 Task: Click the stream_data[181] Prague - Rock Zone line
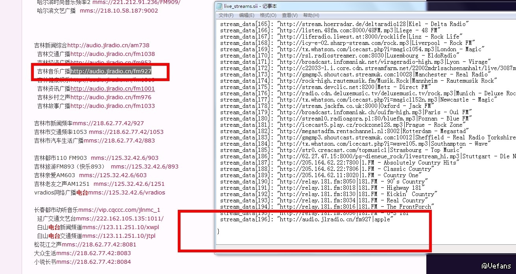343,125
